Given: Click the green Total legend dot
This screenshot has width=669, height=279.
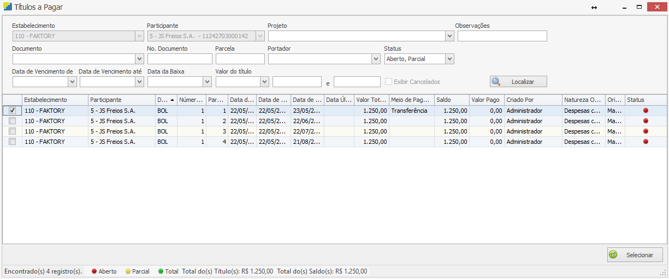Looking at the screenshot, I should tap(161, 271).
